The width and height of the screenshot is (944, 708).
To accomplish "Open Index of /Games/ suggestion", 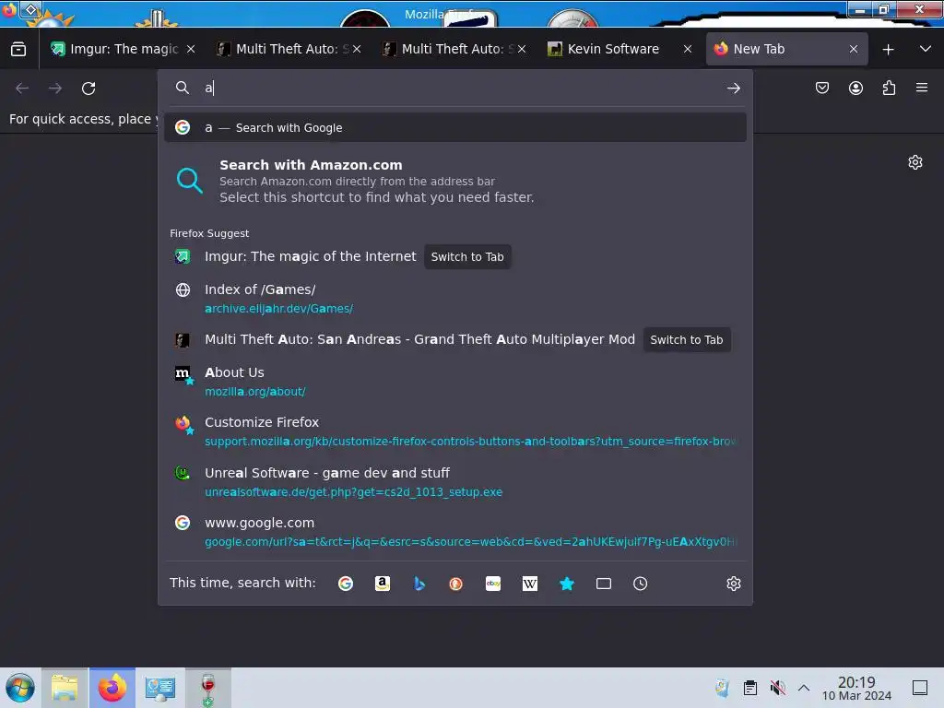I will [455, 299].
